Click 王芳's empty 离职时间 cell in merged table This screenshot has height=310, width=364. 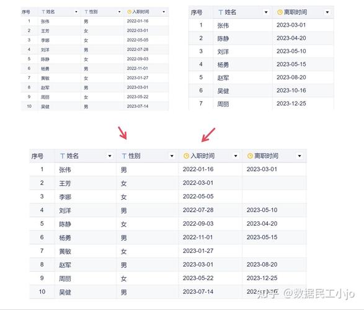pyautogui.click(x=274, y=183)
